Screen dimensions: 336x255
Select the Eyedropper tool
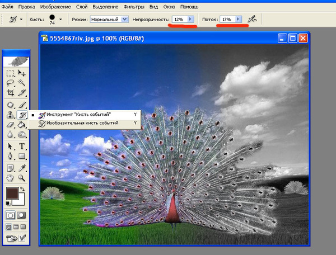[x=22, y=168]
